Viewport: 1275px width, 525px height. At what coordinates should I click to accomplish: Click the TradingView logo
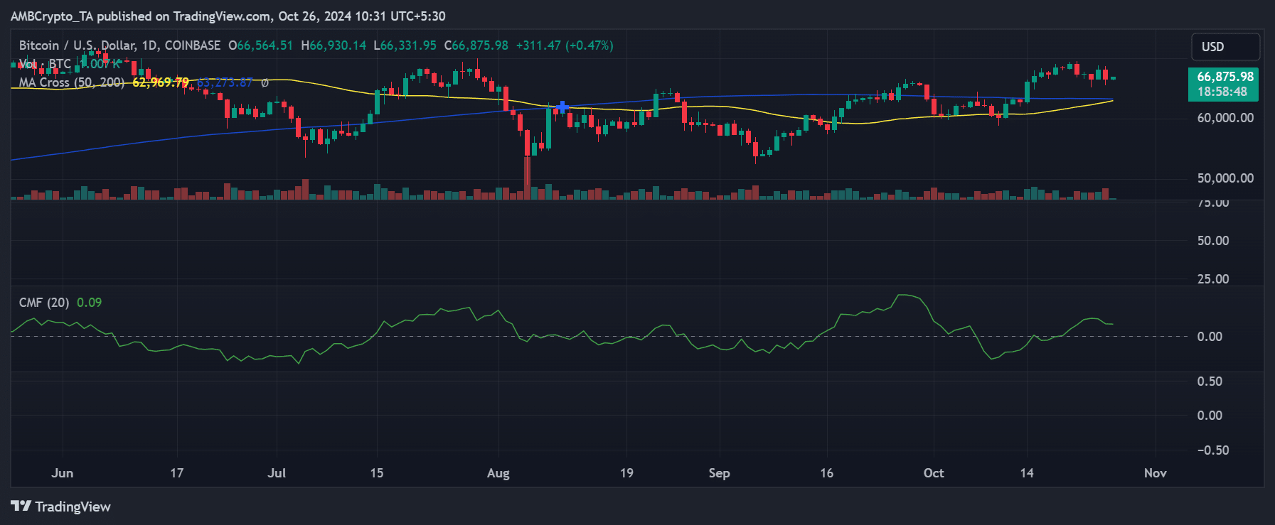point(60,507)
